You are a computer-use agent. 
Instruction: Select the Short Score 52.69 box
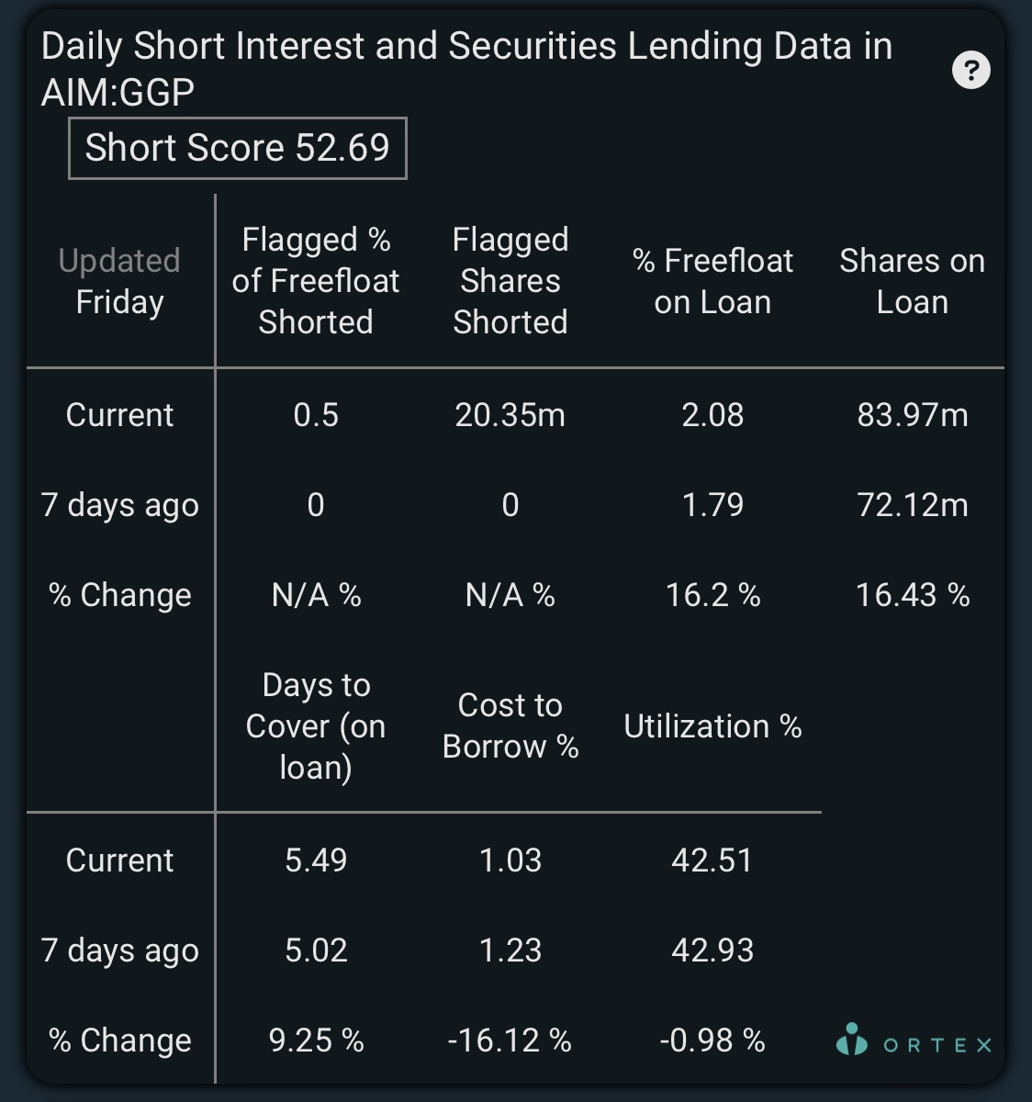click(238, 148)
